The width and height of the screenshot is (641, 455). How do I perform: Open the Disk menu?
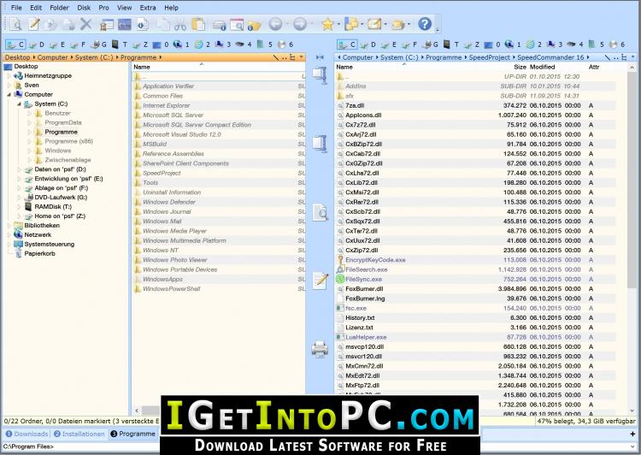point(84,8)
